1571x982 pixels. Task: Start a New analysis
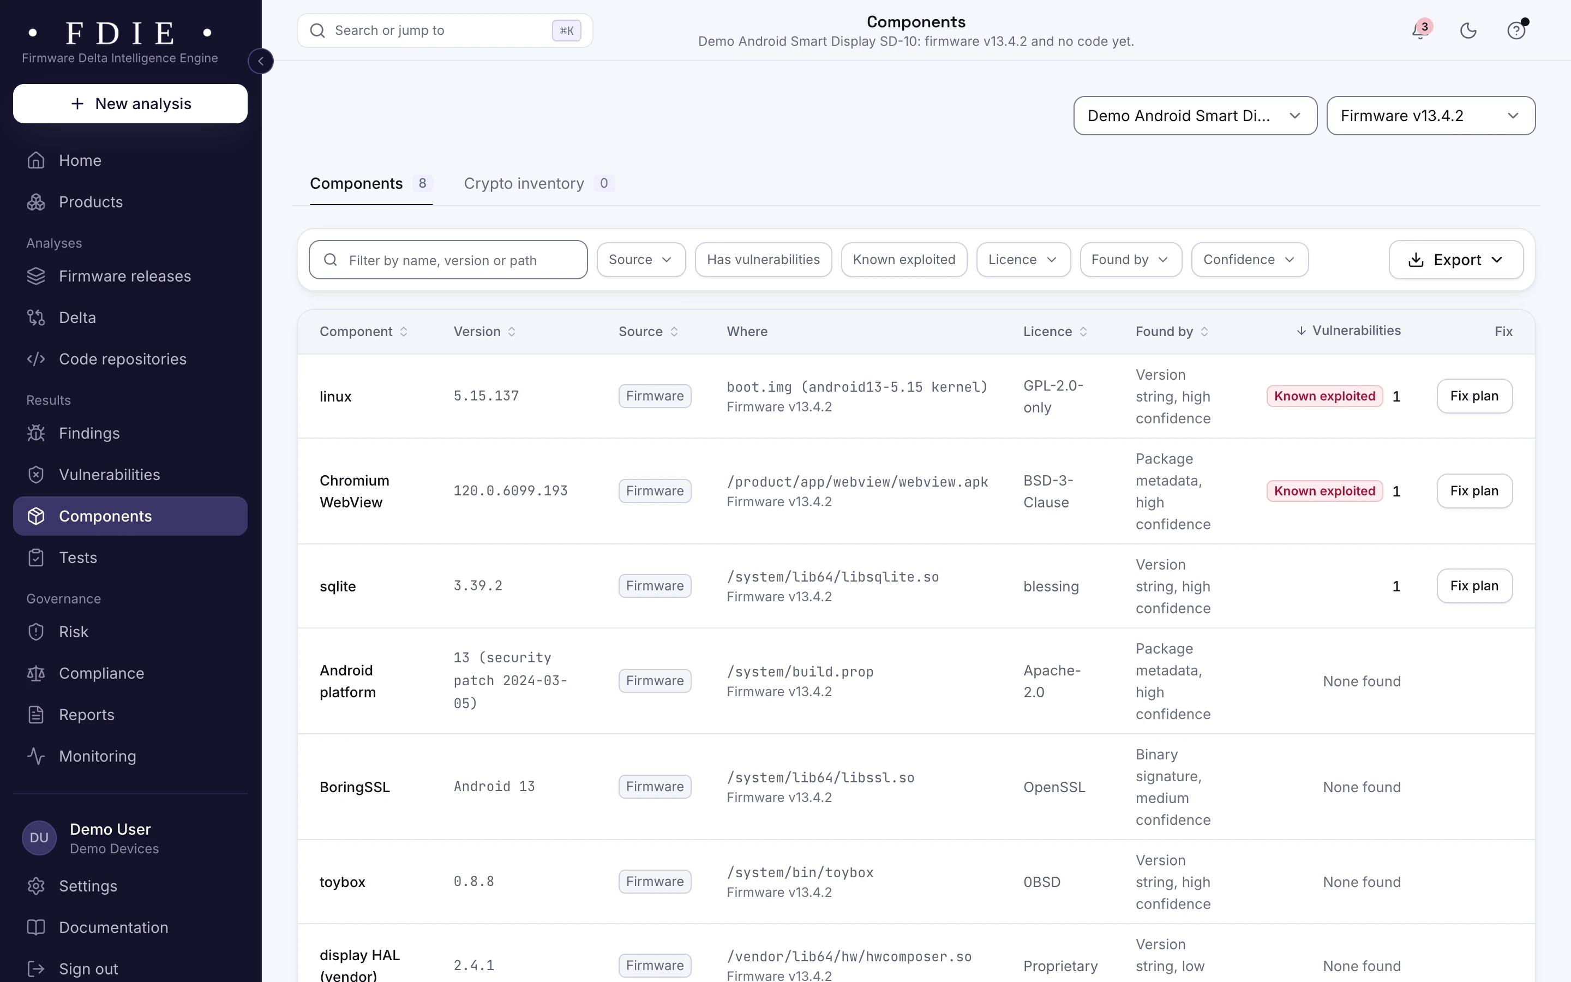(x=130, y=104)
